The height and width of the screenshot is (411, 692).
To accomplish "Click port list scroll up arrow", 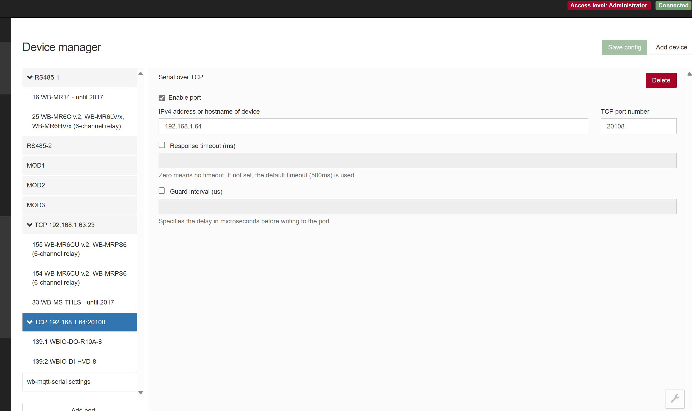I will [141, 74].
